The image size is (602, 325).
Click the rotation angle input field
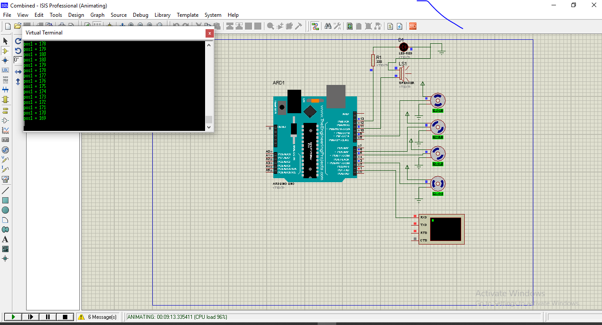point(18,60)
